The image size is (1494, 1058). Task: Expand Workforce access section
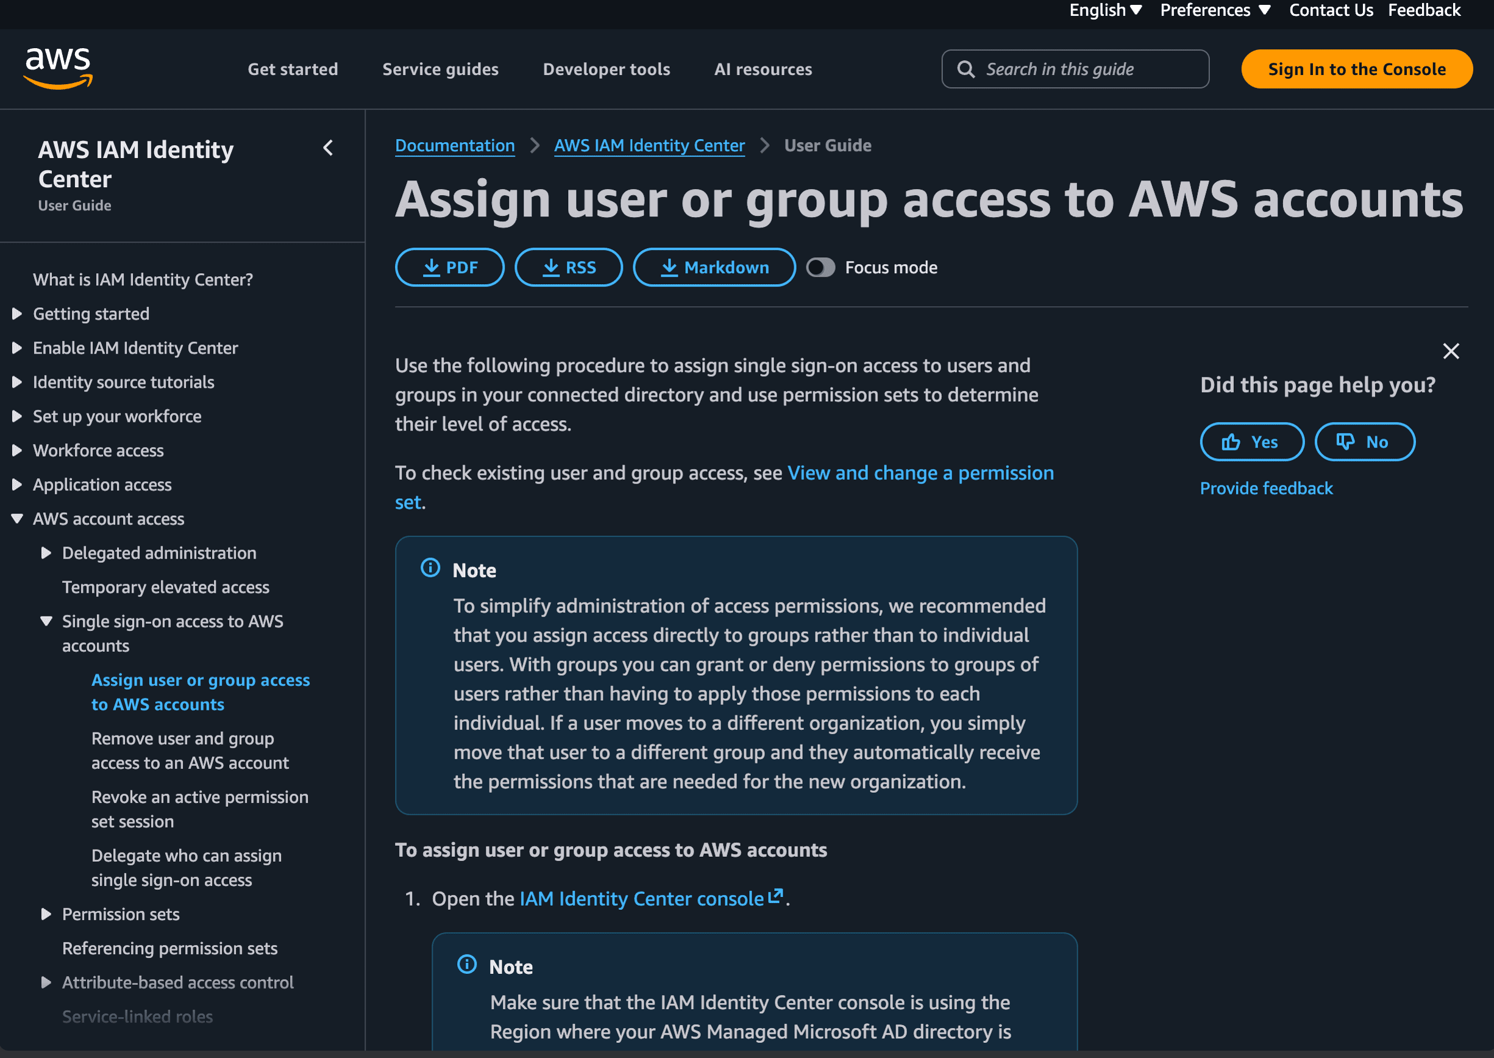pos(17,451)
